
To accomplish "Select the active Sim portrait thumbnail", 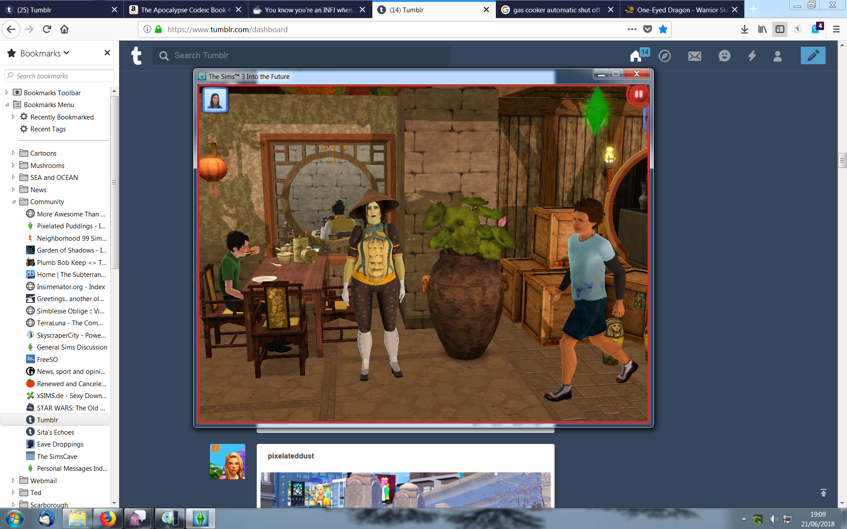I will pyautogui.click(x=215, y=100).
